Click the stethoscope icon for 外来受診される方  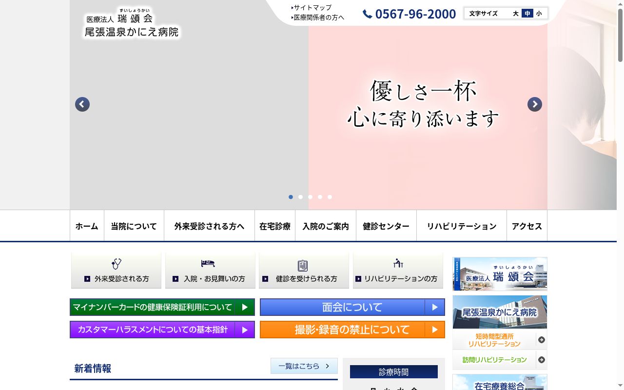(x=116, y=264)
